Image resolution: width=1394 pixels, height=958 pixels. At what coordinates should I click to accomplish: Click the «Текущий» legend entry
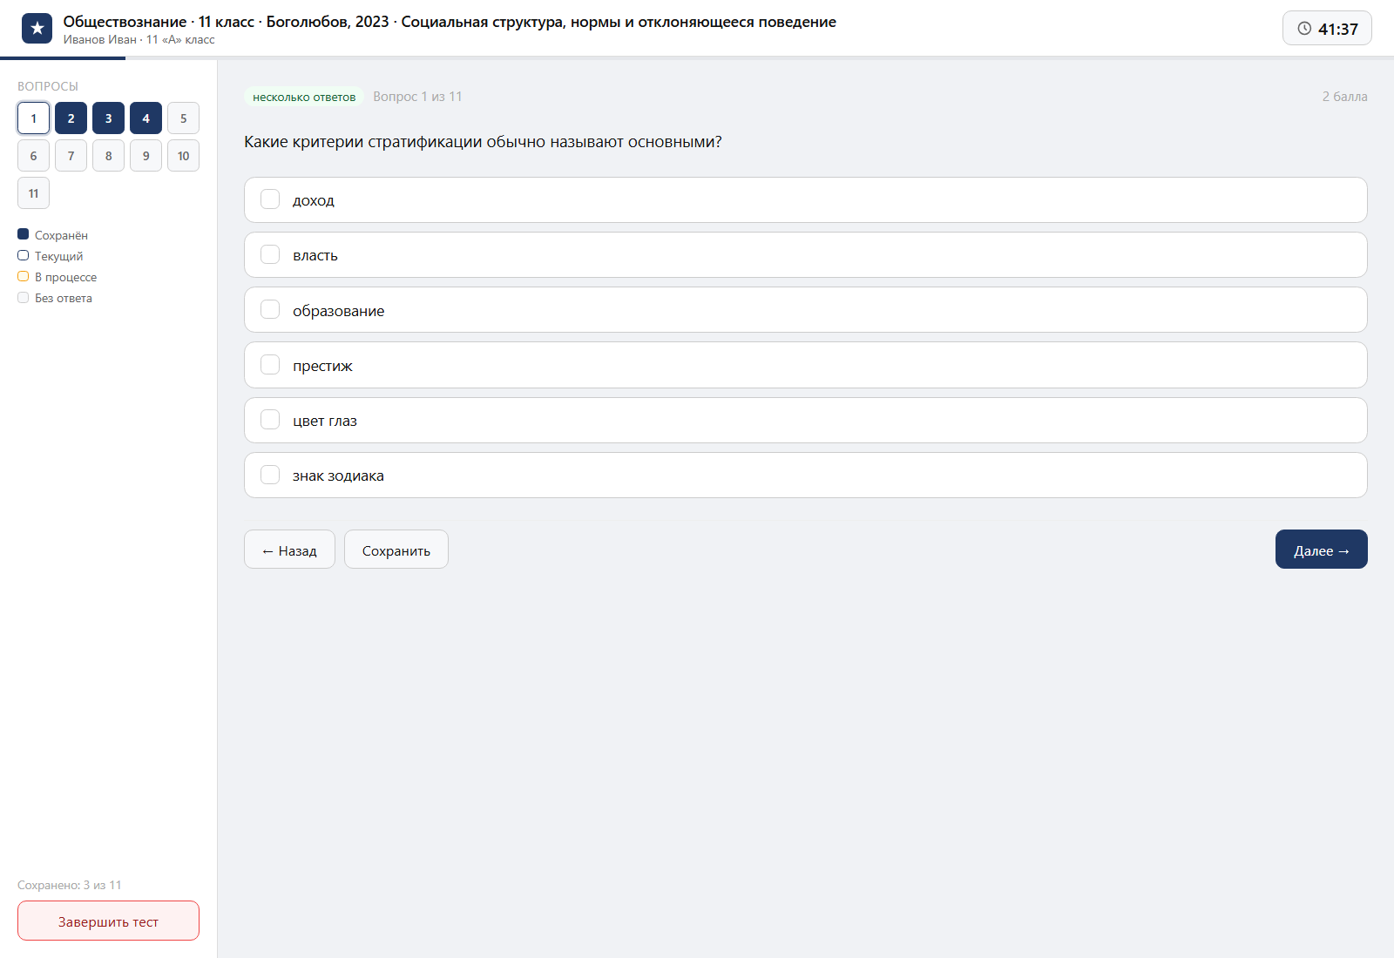point(51,256)
